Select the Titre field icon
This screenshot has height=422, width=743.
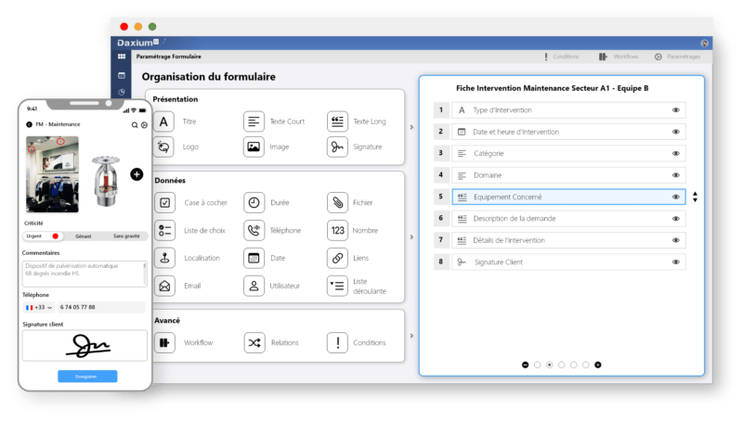pos(163,121)
